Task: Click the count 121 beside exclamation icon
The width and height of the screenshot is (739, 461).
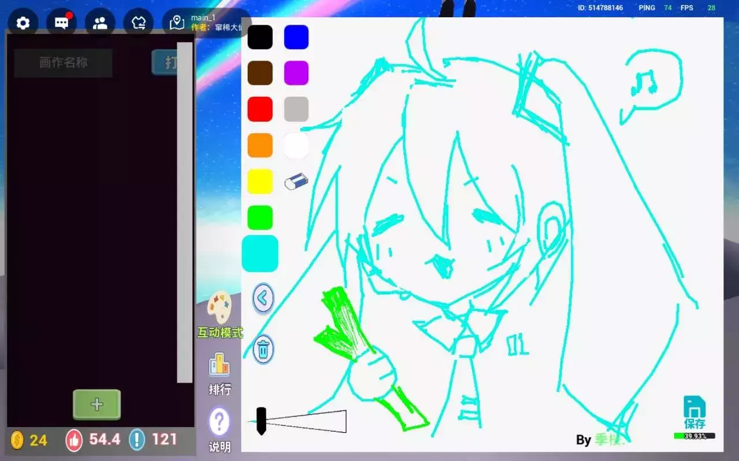Action: click(165, 440)
